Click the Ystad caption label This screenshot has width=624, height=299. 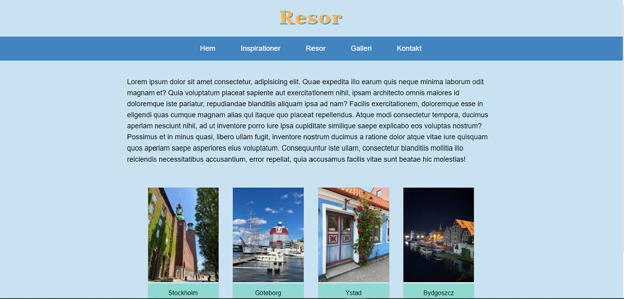pyautogui.click(x=353, y=293)
